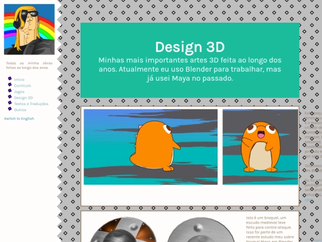Select the Design 3D menu link
Image resolution: width=322 pixels, height=242 pixels.
[x=23, y=98]
